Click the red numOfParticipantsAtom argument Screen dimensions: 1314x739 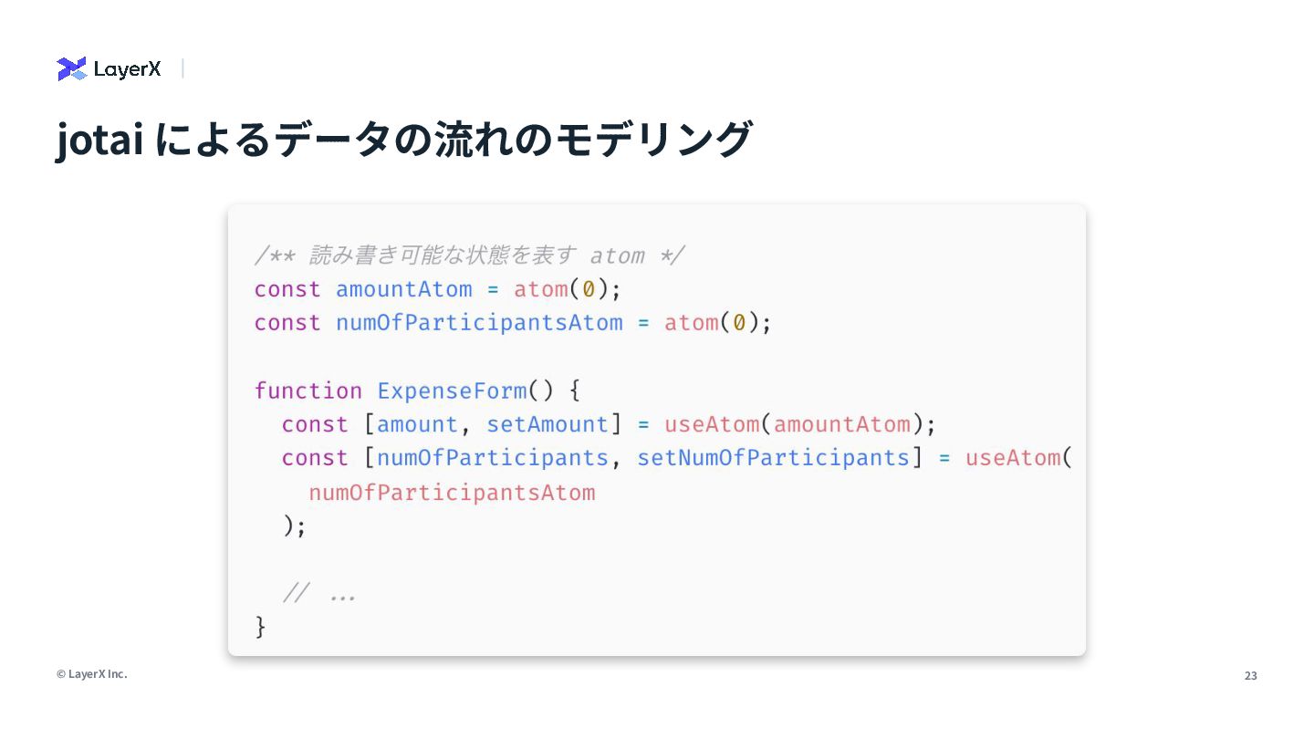(452, 493)
